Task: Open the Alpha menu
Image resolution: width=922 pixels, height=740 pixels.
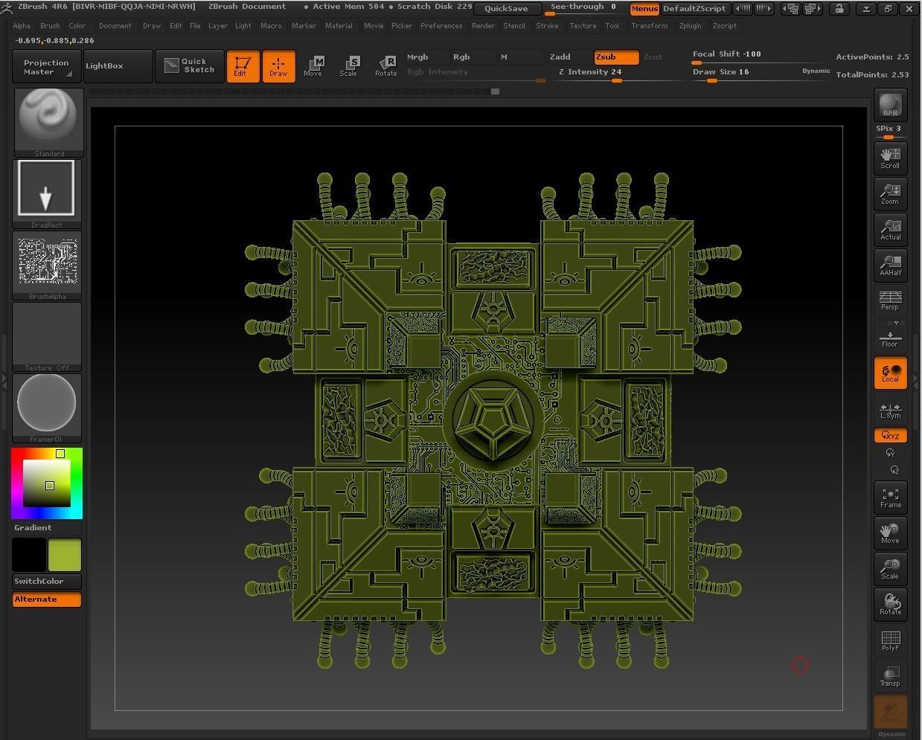Action: tap(22, 26)
